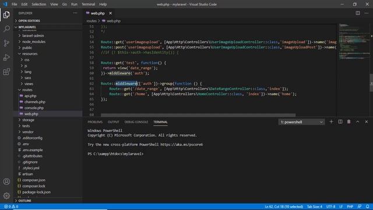Select the TERMINAL panel tab
The width and height of the screenshot is (373, 210).
160,122
